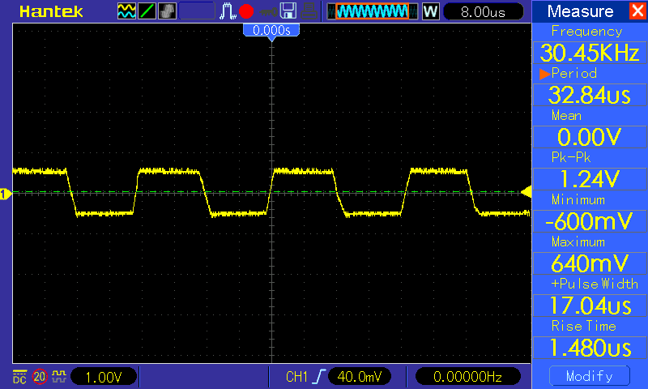Click the Measure panel title

point(580,11)
